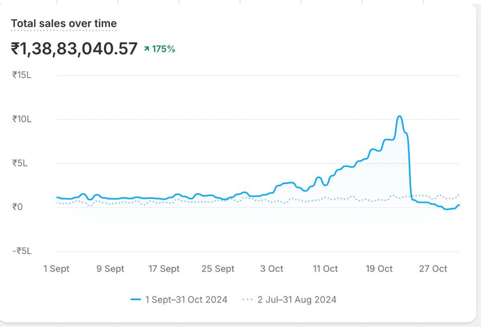The width and height of the screenshot is (481, 327).
Task: Click the ₹0 baseline y-axis label
Action: click(17, 207)
